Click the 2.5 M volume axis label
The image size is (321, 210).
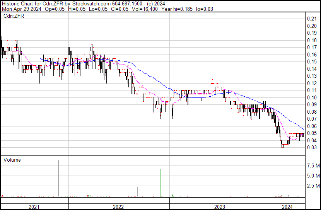point(312,186)
